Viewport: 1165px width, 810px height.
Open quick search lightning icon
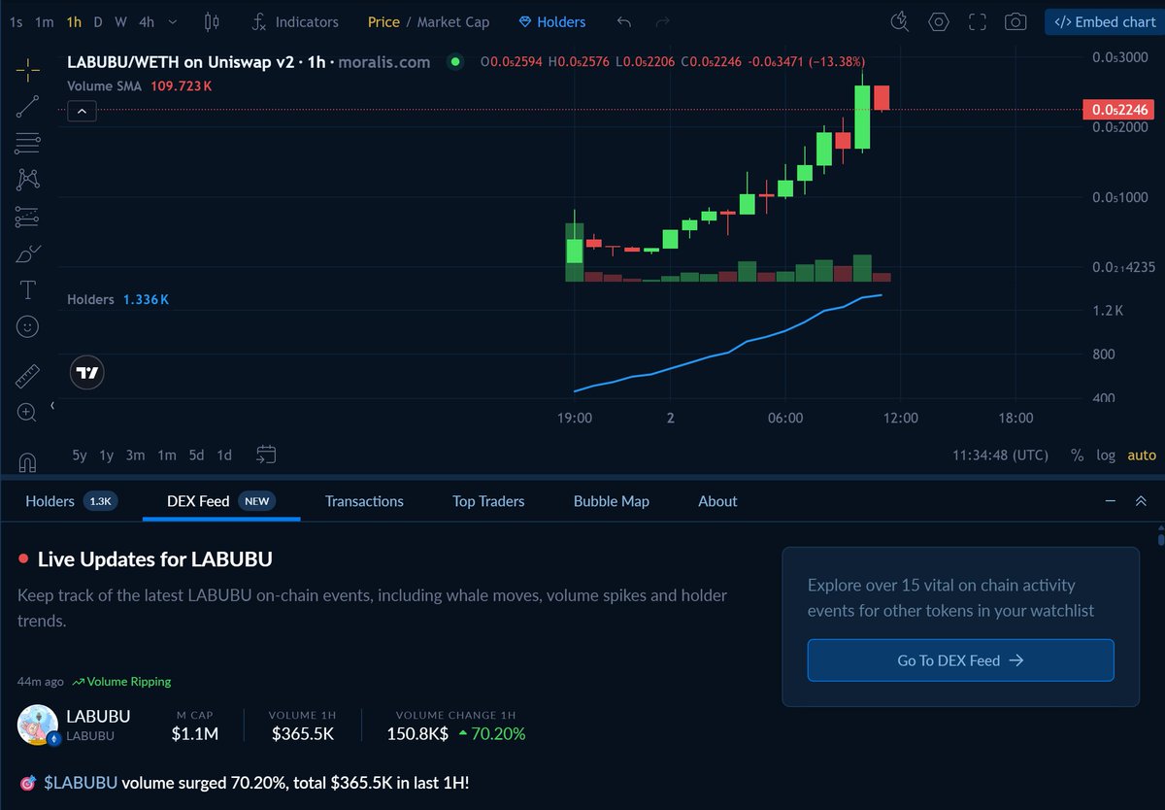900,21
